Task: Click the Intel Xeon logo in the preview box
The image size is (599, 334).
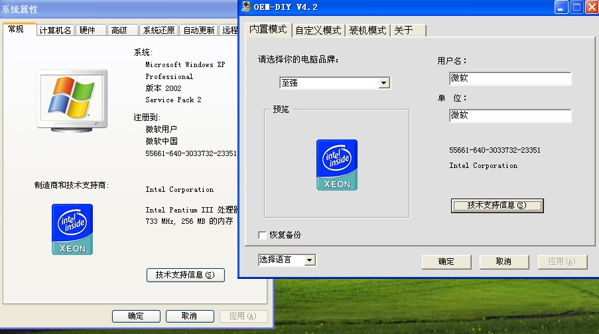Action: (337, 165)
